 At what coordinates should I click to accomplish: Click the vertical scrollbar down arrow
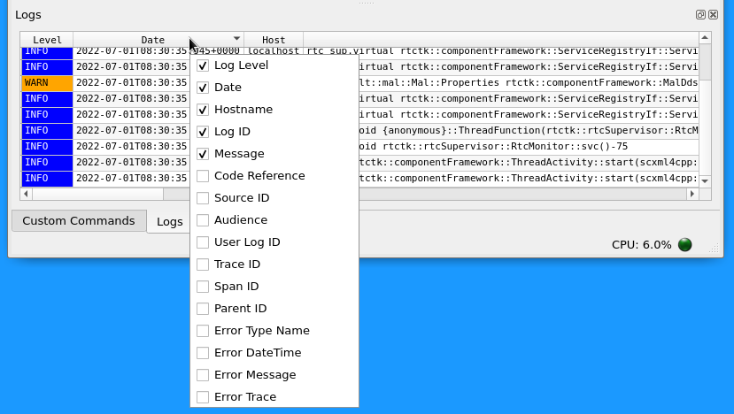click(705, 180)
